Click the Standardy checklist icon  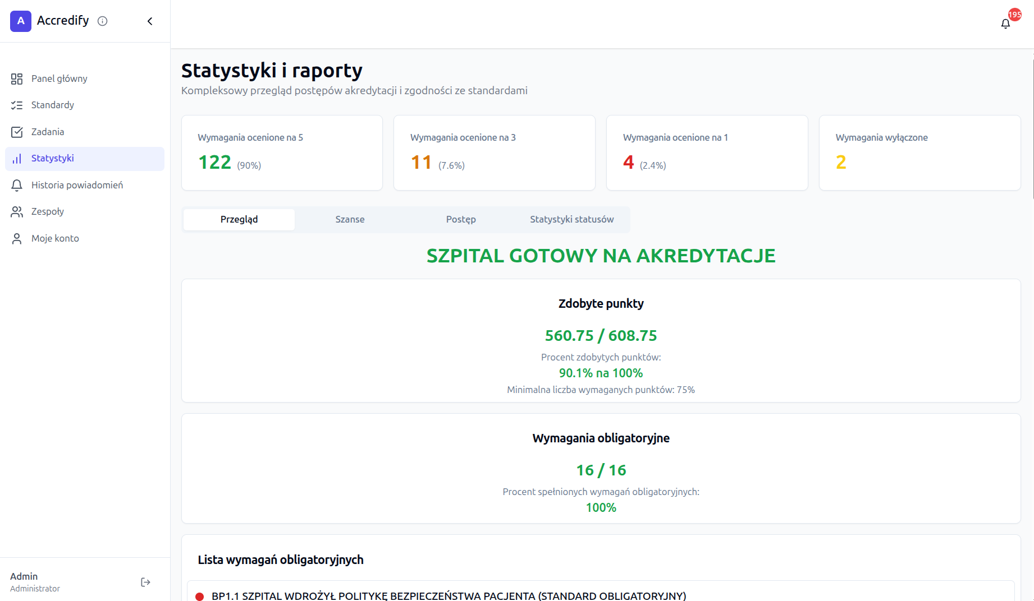17,105
